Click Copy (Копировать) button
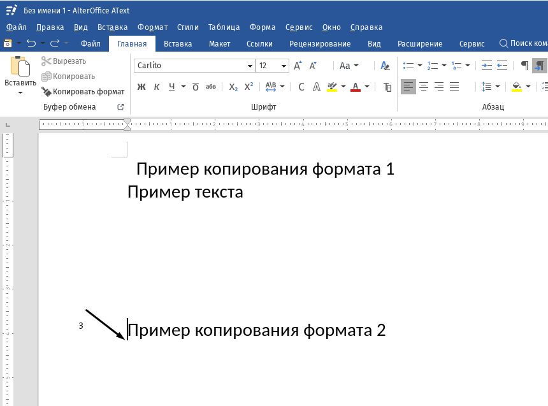Image resolution: width=548 pixels, height=406 pixels. coord(68,76)
